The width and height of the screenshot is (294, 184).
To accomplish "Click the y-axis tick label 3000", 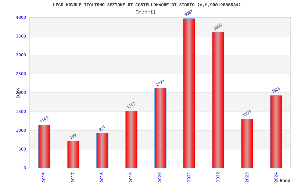I will point(21,55).
